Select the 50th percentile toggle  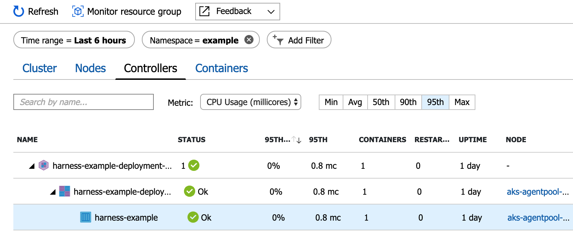click(381, 102)
